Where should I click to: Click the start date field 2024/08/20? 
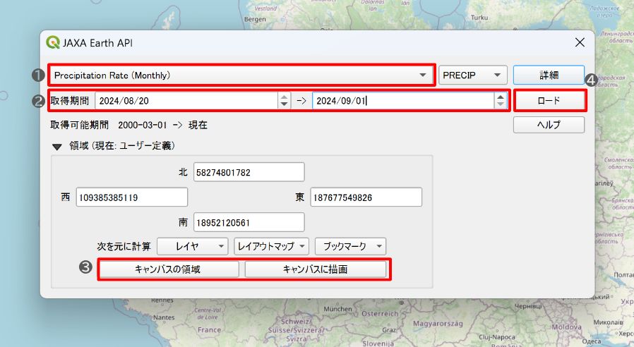click(186, 101)
